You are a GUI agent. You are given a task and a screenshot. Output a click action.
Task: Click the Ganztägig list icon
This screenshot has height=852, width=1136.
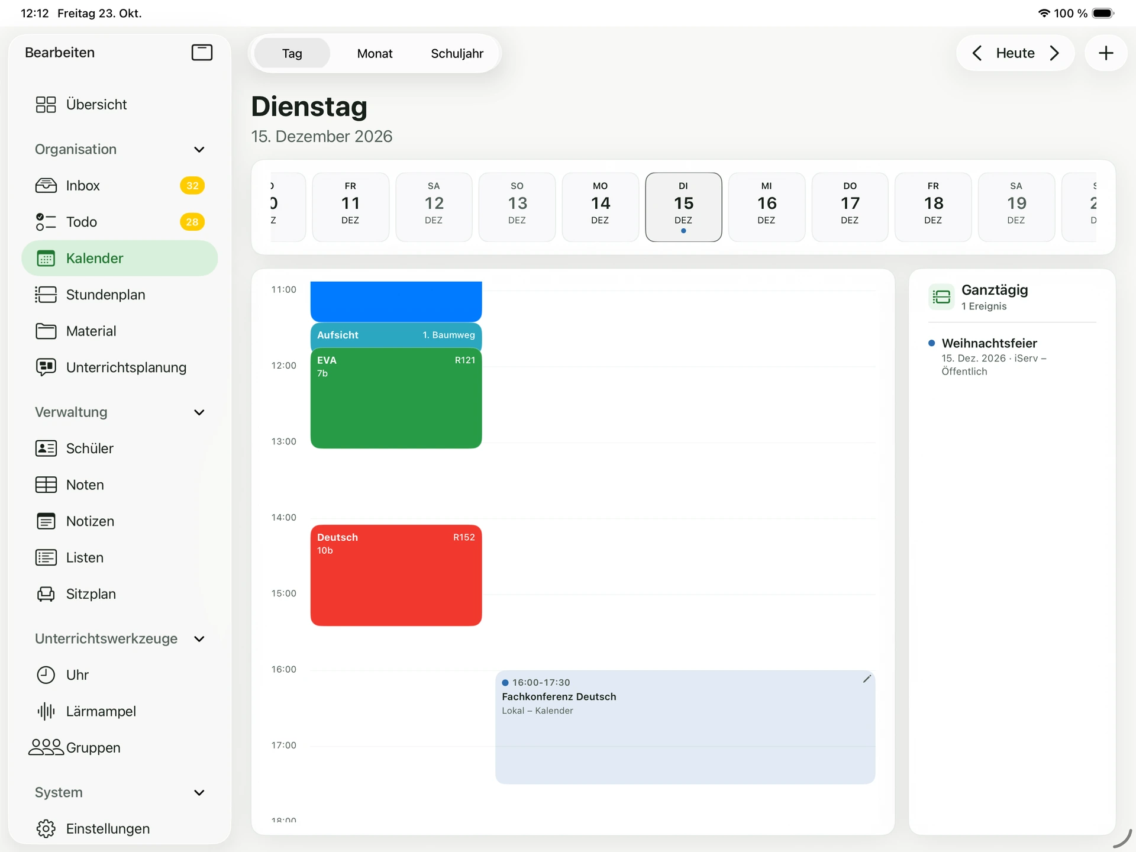pyautogui.click(x=941, y=297)
